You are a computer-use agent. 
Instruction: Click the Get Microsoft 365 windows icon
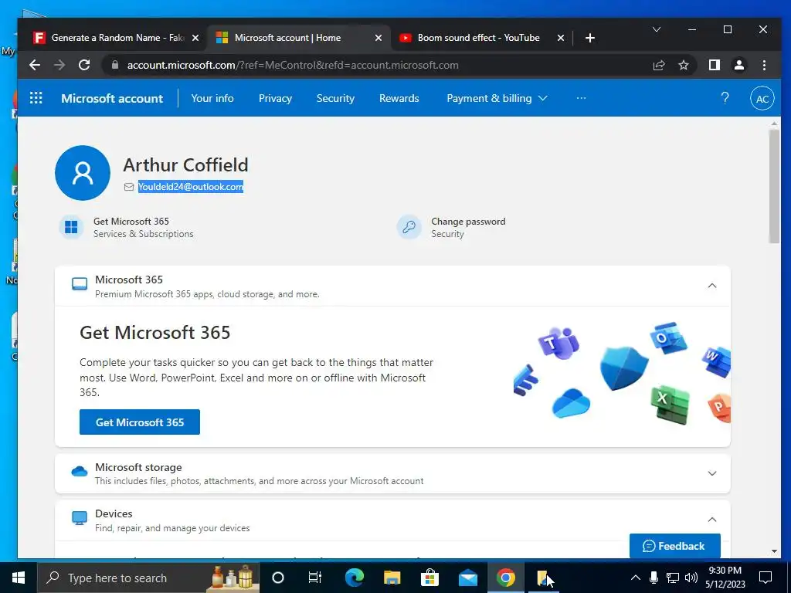click(x=71, y=227)
